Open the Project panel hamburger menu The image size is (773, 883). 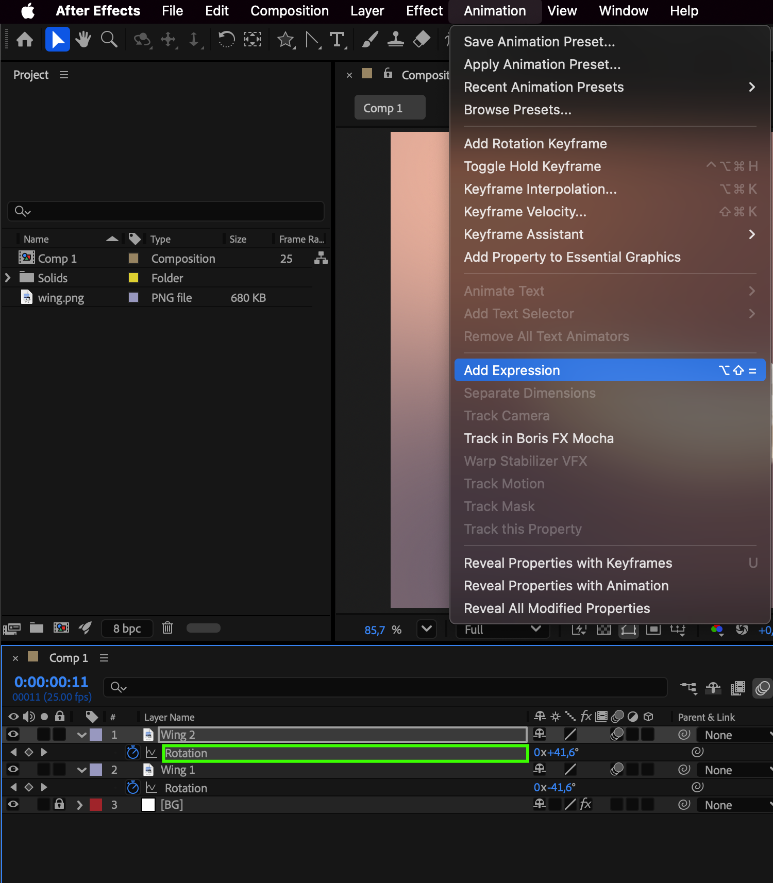click(64, 75)
